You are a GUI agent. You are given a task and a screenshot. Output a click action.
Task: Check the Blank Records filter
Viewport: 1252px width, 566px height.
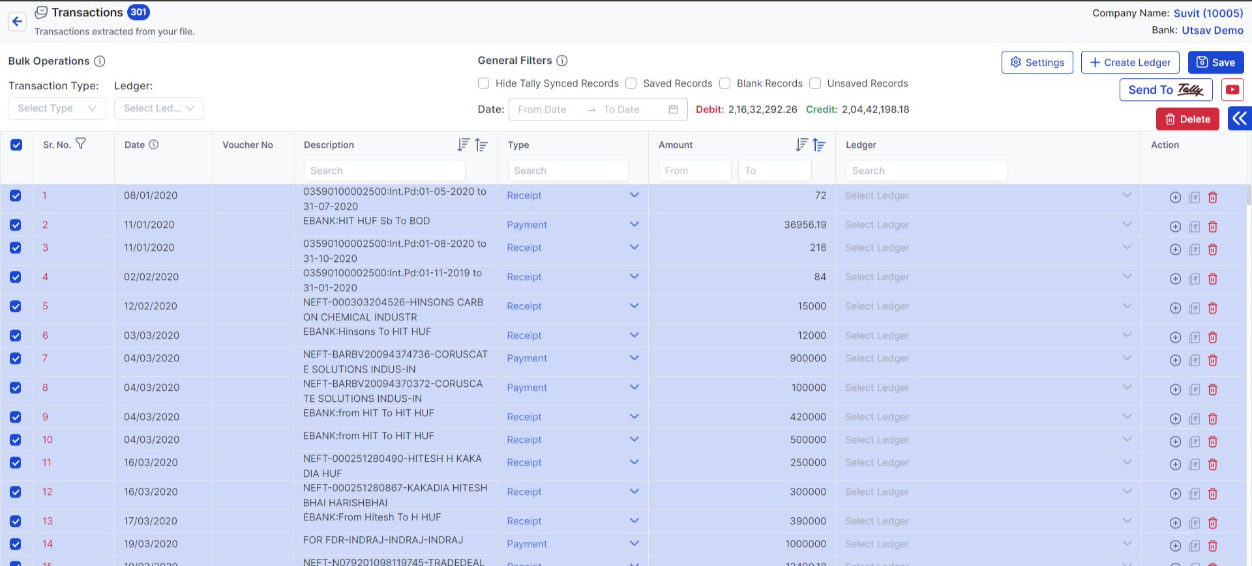click(724, 83)
